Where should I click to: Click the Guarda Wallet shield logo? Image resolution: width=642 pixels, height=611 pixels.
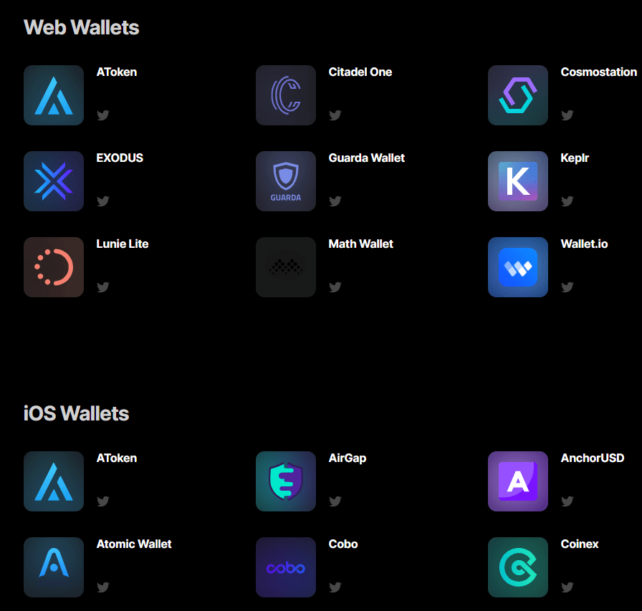[286, 181]
